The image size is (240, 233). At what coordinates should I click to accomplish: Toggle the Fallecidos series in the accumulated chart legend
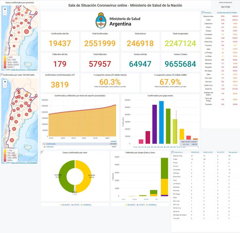[48, 147]
